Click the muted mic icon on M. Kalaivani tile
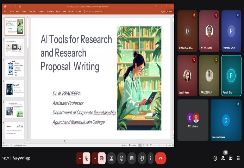This screenshot has width=244, height=168. coord(216,15)
